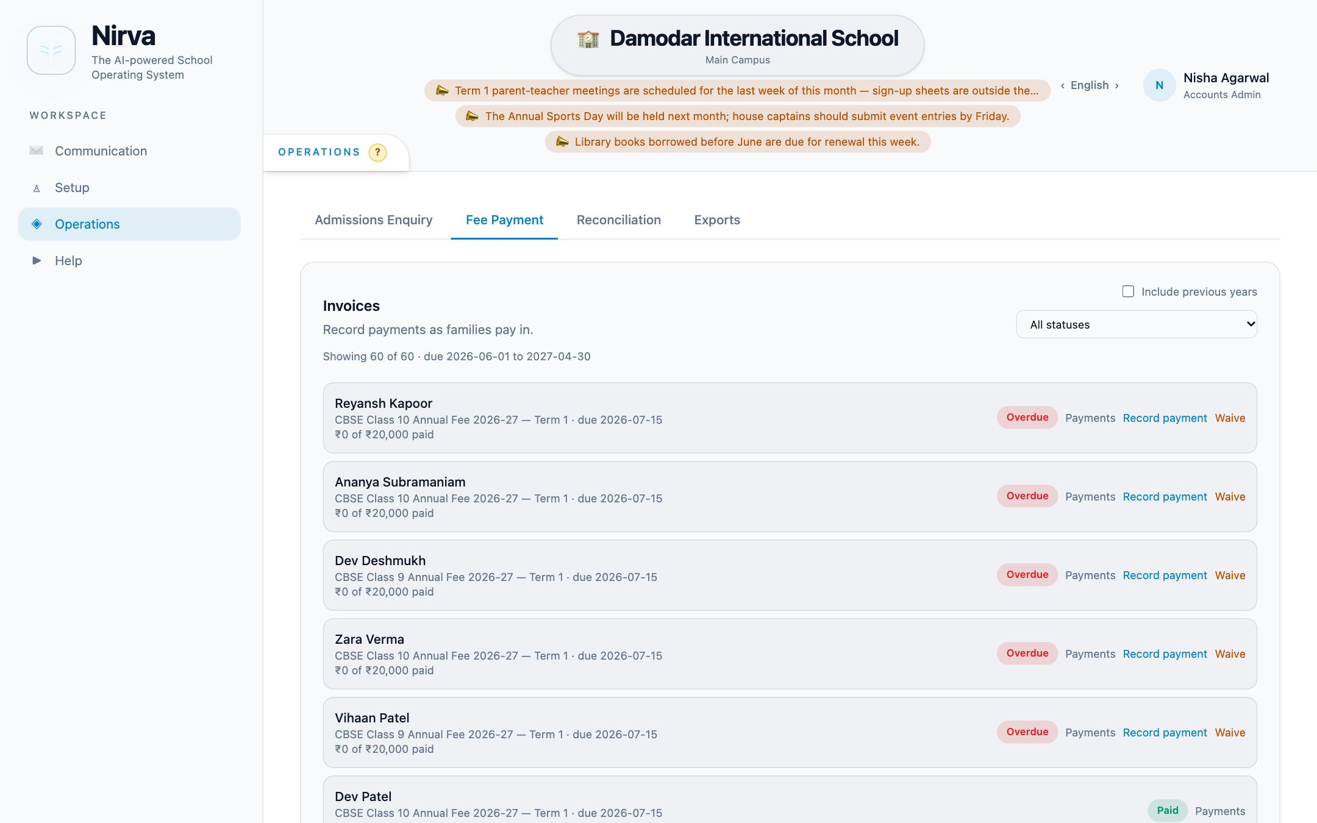Click Vihaan Patel's '₹0 of ₹20,000 paid' text
This screenshot has height=823, width=1317.
point(384,749)
